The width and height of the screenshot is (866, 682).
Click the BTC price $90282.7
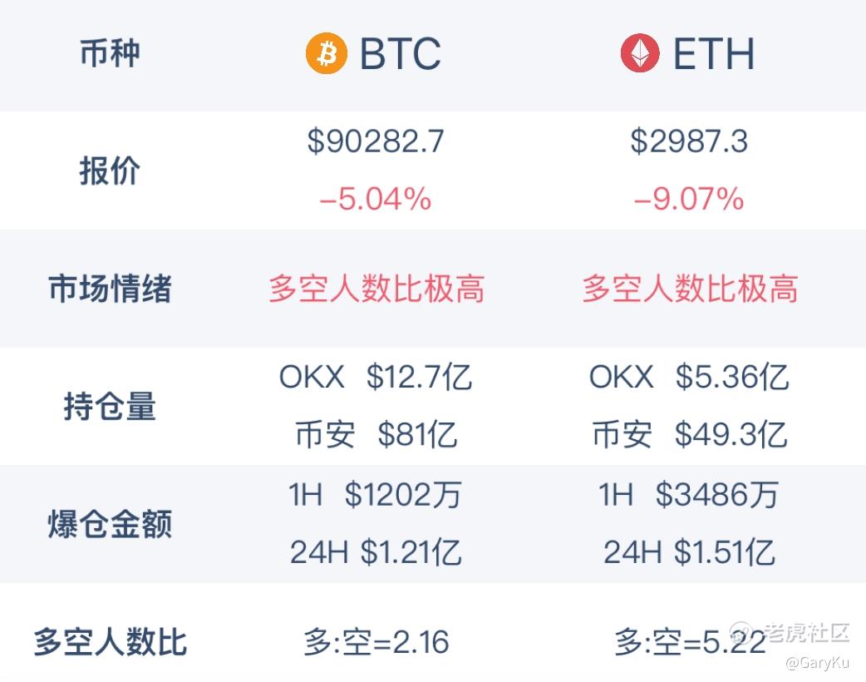click(x=376, y=141)
